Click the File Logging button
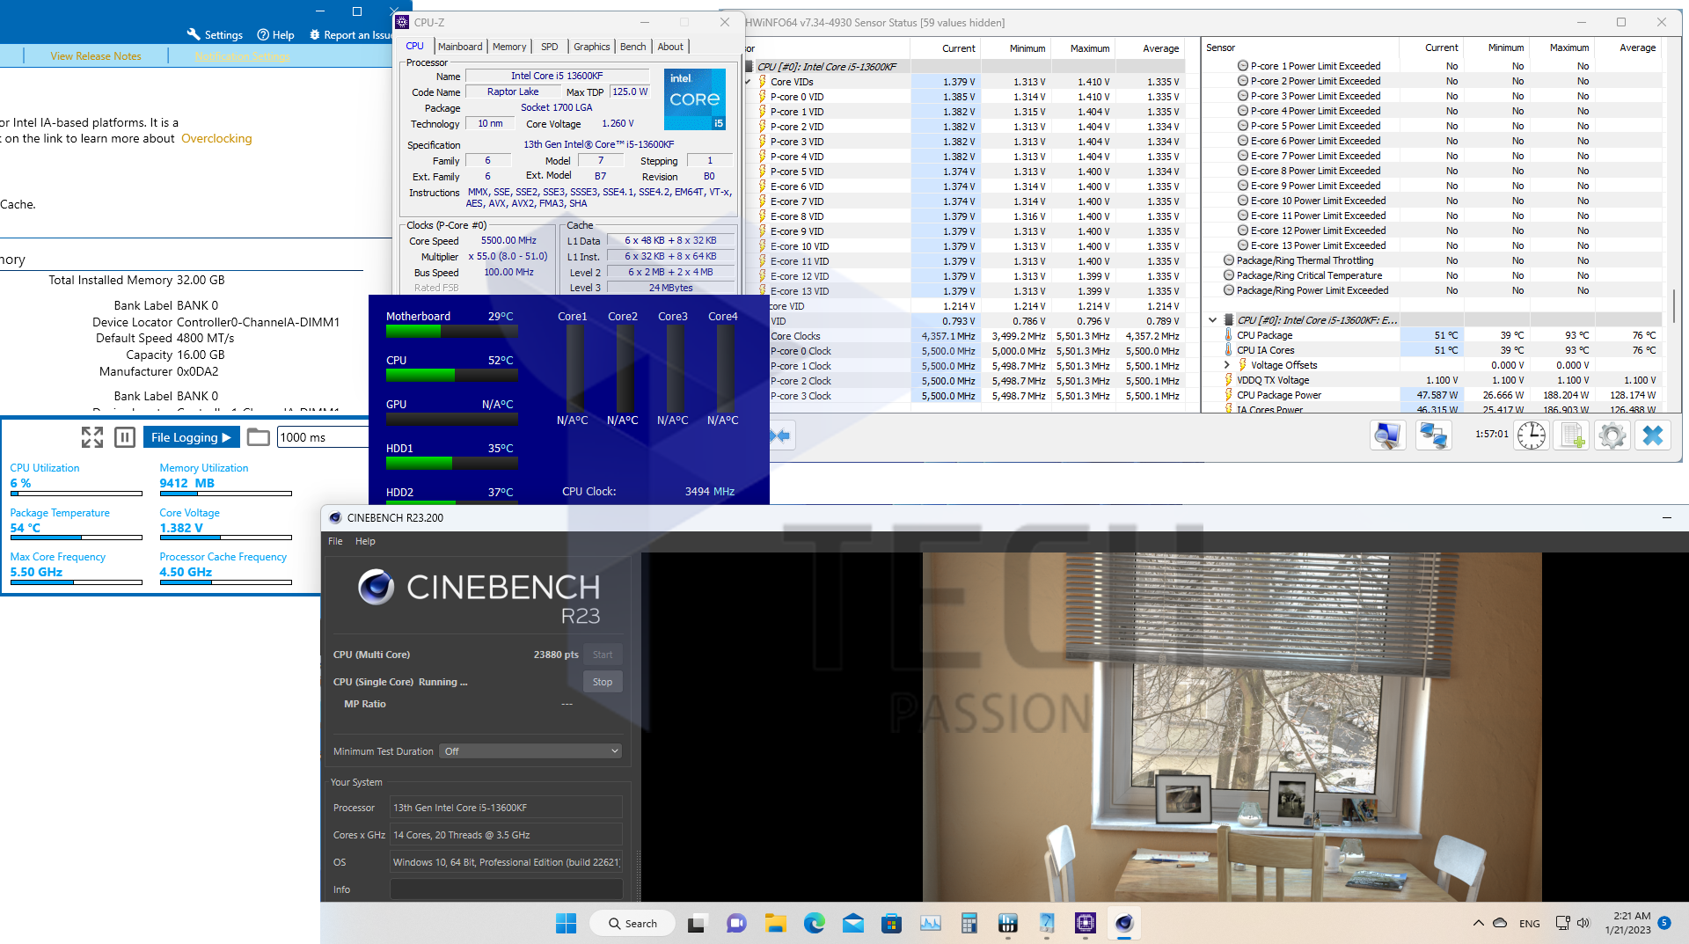The width and height of the screenshot is (1689, 944). (191, 437)
